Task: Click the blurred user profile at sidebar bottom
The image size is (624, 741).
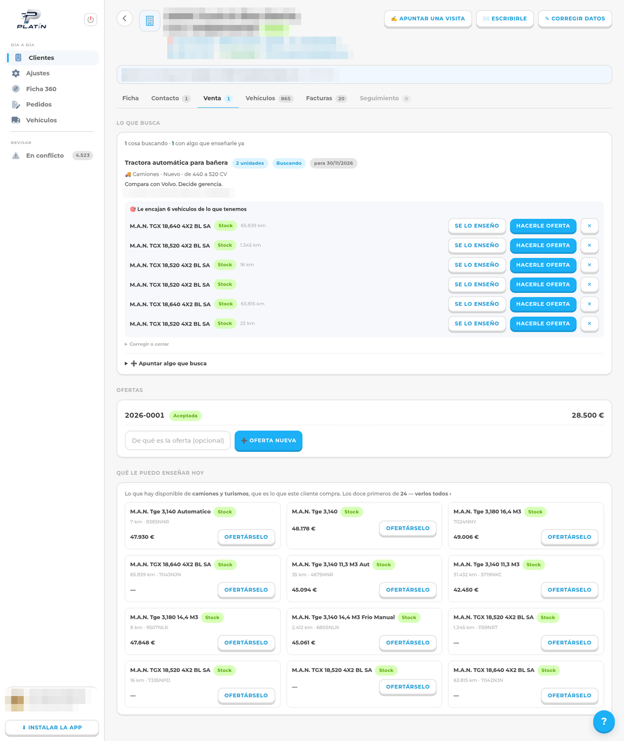Action: click(51, 699)
